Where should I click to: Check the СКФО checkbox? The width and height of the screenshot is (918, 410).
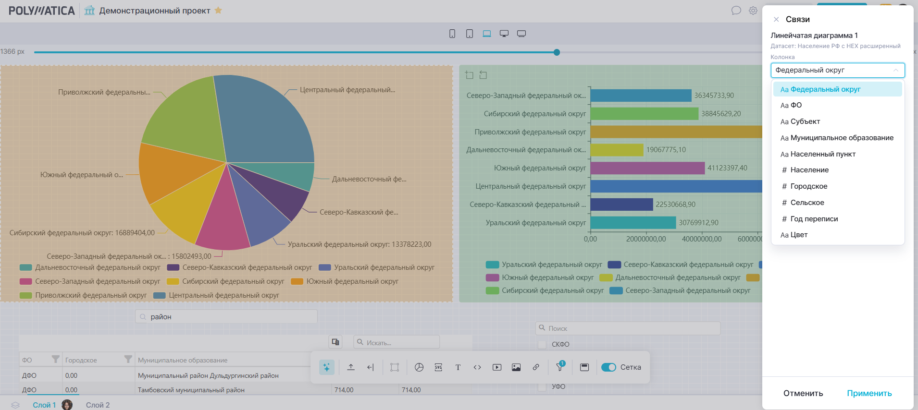pyautogui.click(x=542, y=344)
